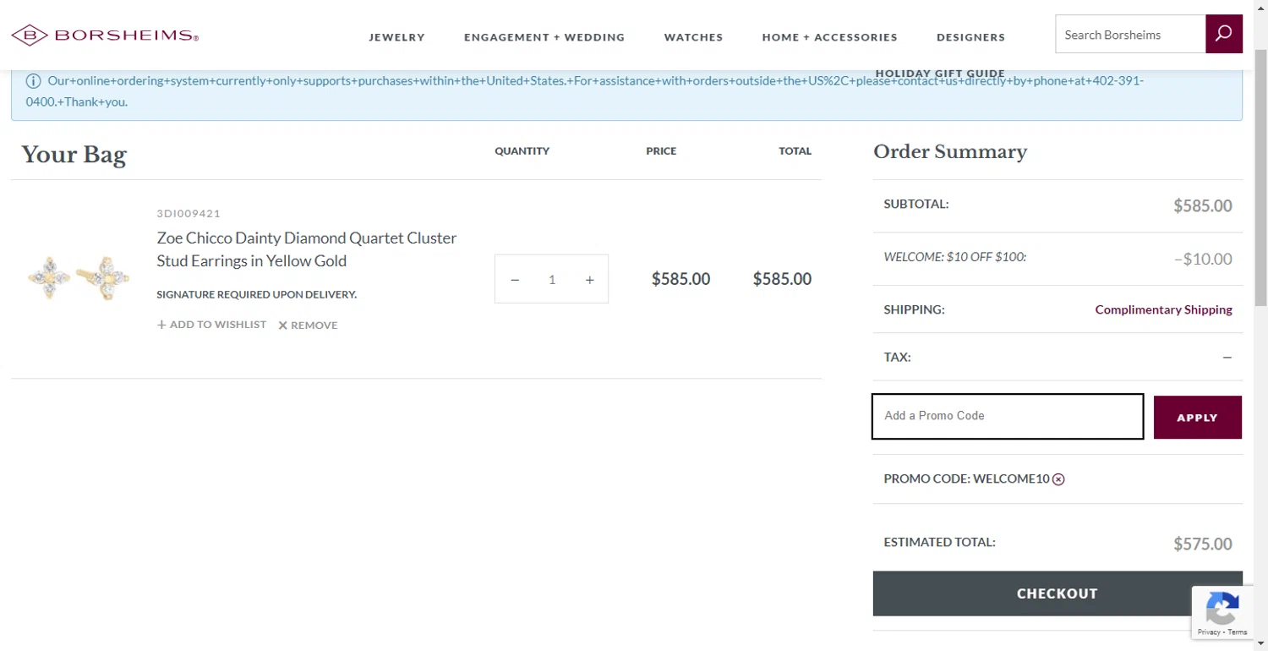
Task: Click the search magnifier button
Action: [1223, 35]
